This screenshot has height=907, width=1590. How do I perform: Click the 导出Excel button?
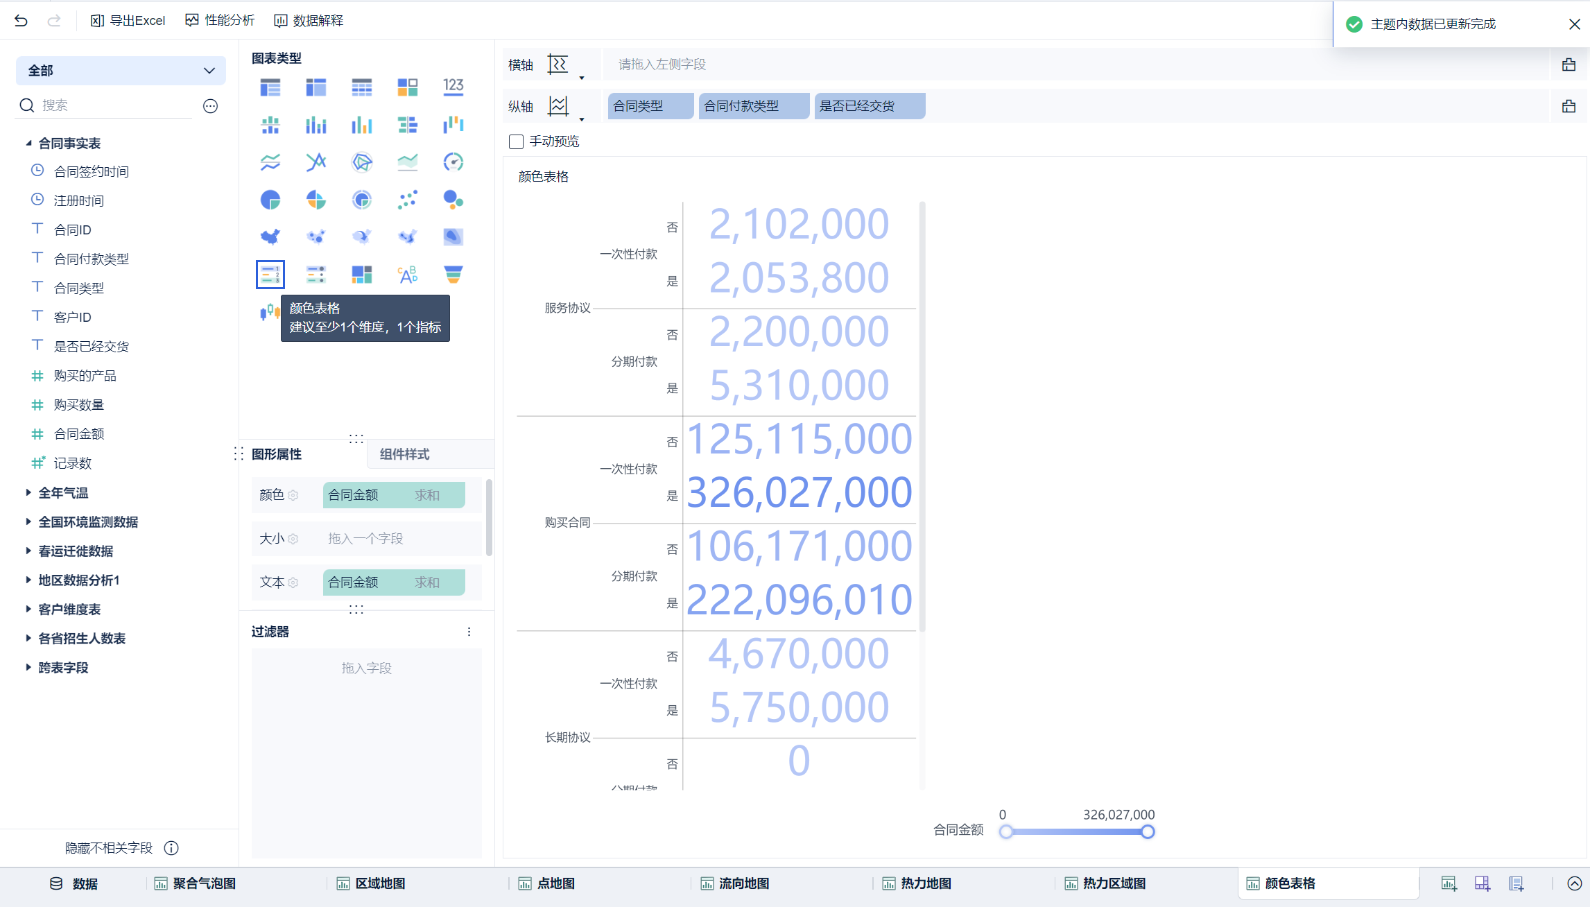[128, 21]
